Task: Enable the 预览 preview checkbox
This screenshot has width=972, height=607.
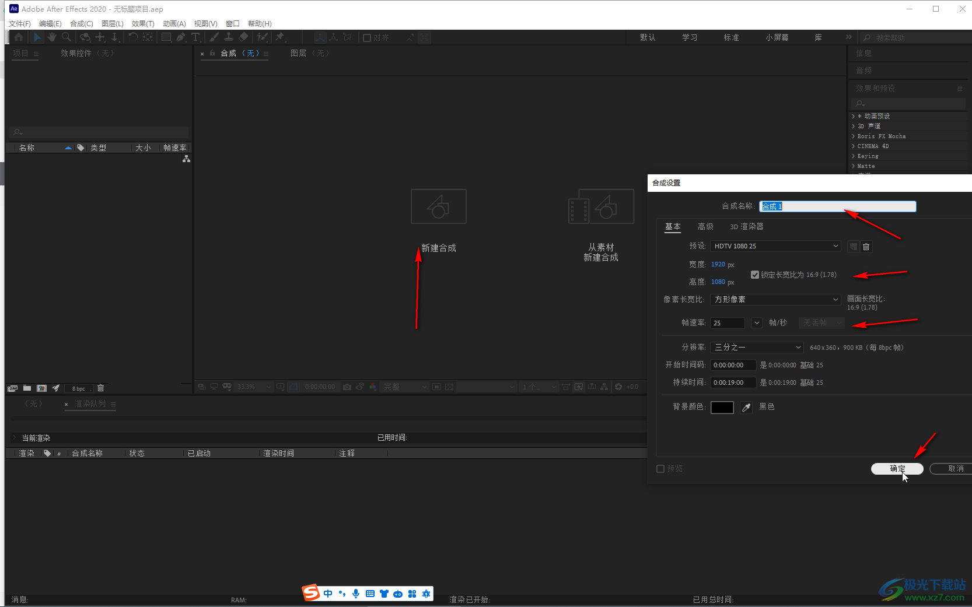Action: coord(660,469)
